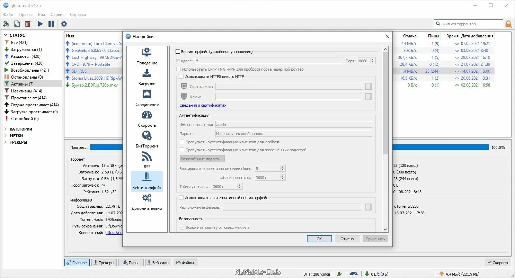
Task: Open the Дополнительно settings section
Action: tap(147, 202)
